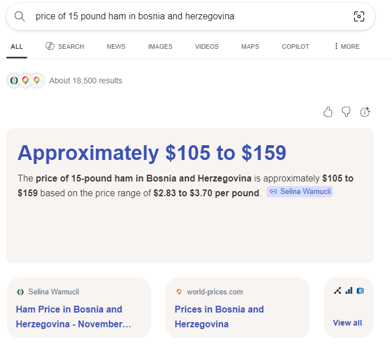Click source favicons beside results count

(x=26, y=81)
